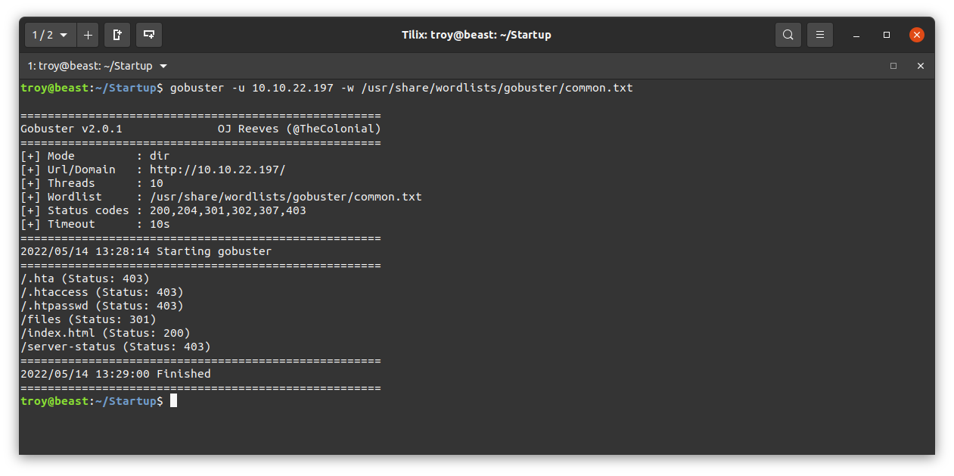Click the add terminal right icon
The height and width of the screenshot is (476, 954).
(x=117, y=35)
